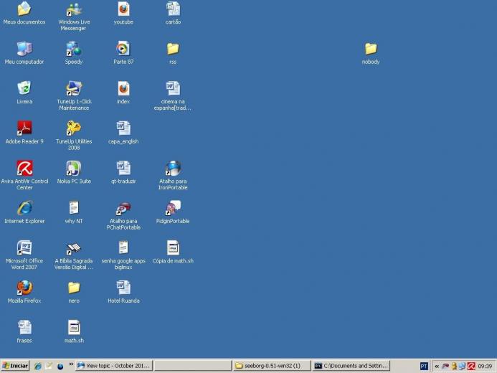497x373 pixels.
Task: Open Microsoft Office Word 2007 shortcut
Action: pyautogui.click(x=24, y=247)
